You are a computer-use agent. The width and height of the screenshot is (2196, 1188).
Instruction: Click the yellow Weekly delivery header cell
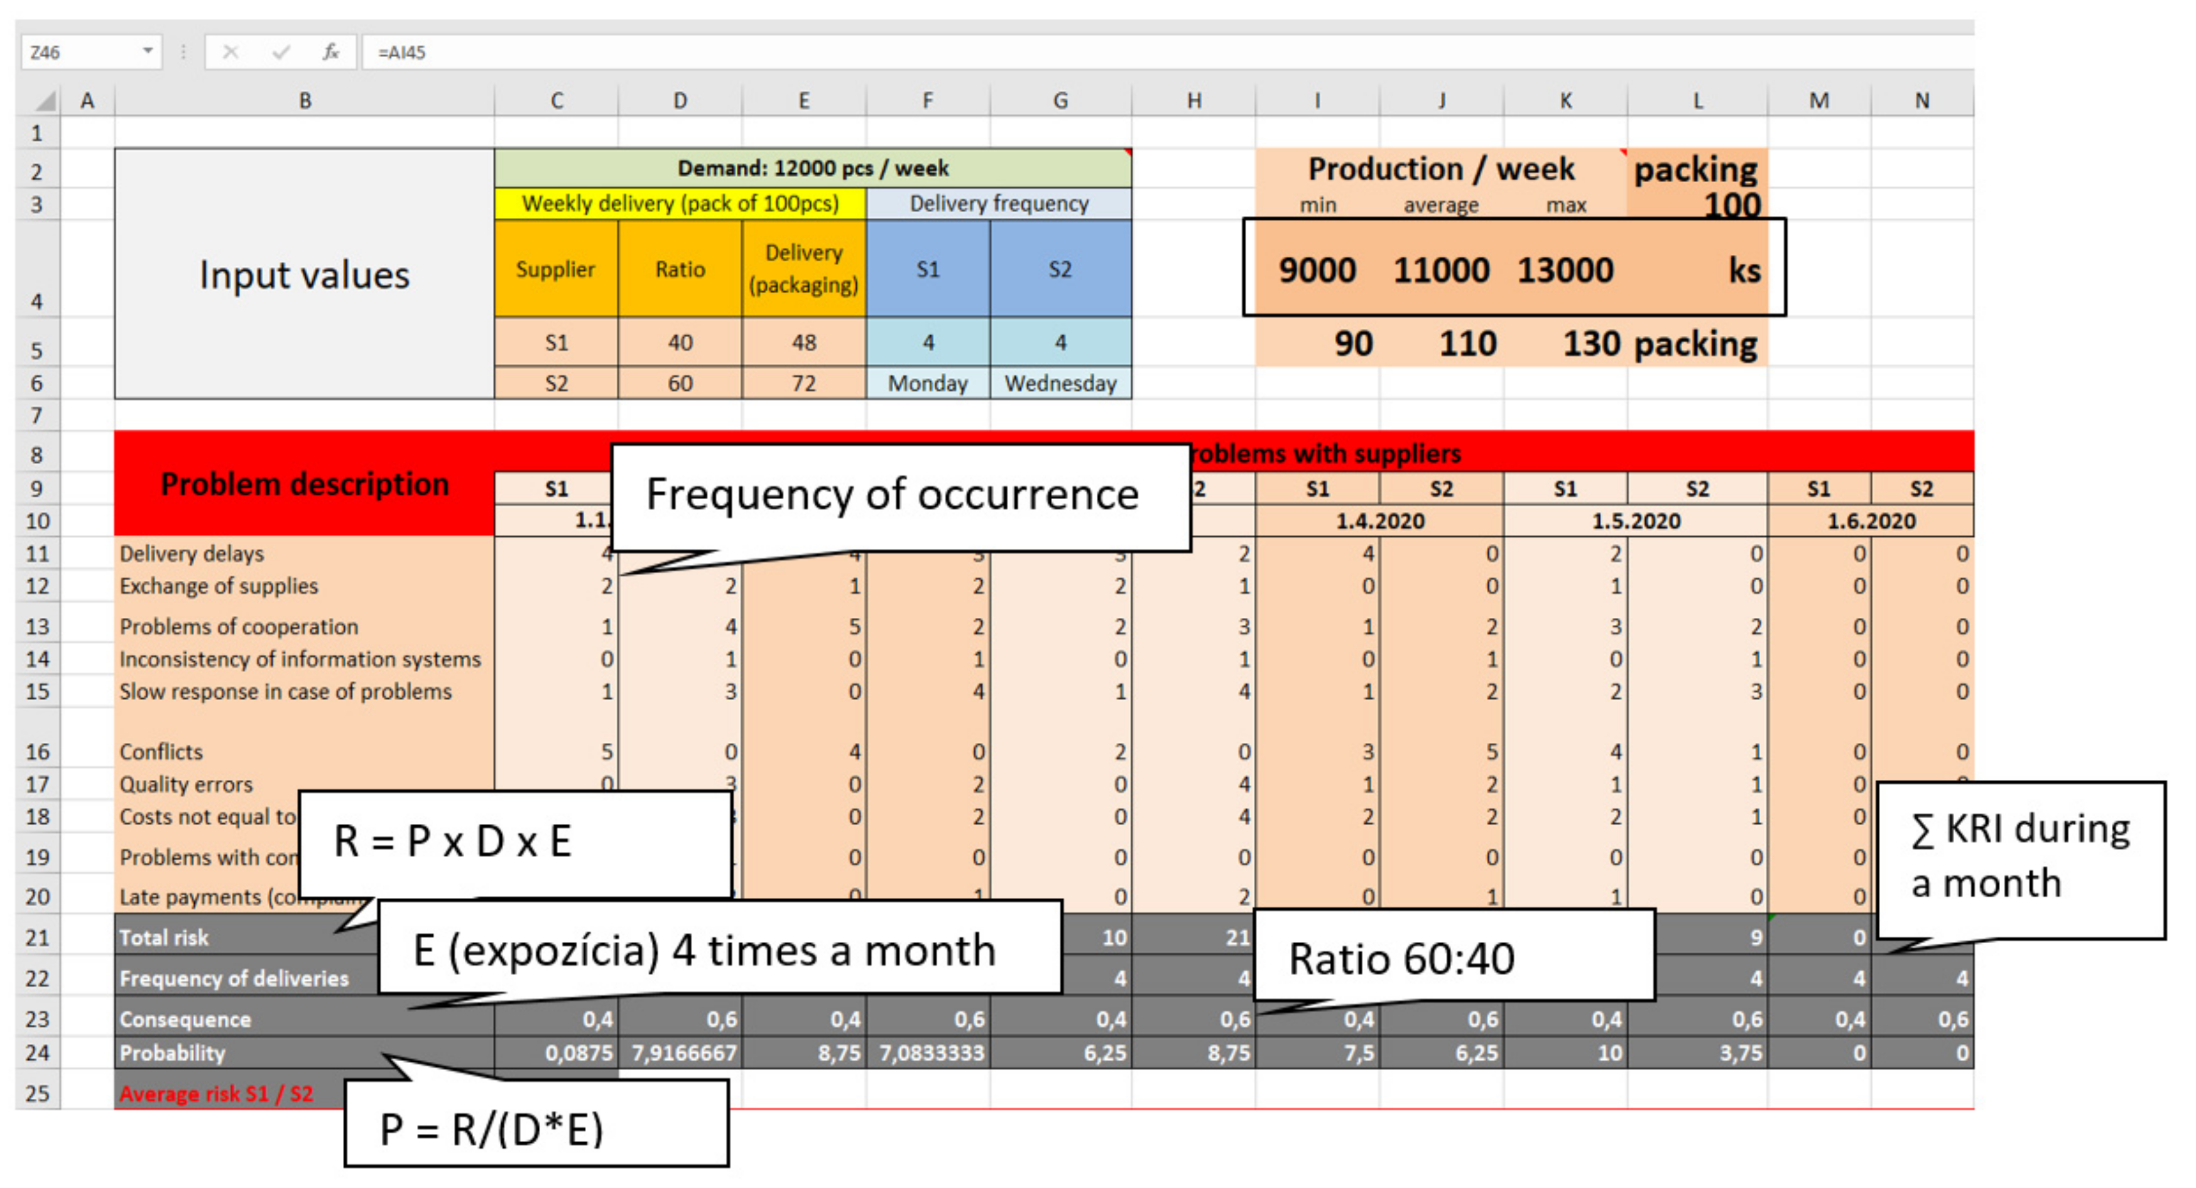coord(680,203)
